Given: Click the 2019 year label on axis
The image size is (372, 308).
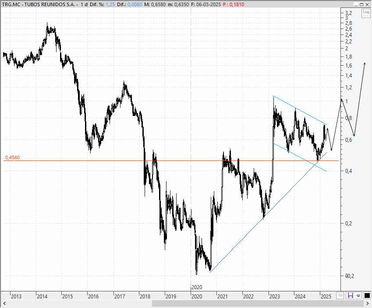Looking at the screenshot, I should tap(171, 296).
